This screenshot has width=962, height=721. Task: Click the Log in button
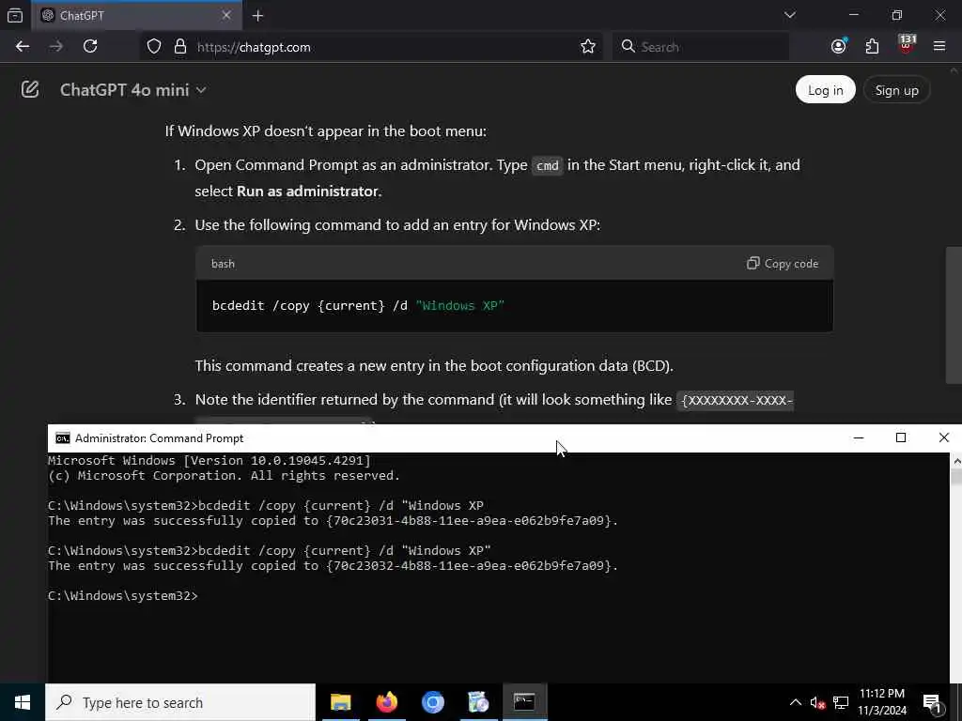[x=825, y=90]
